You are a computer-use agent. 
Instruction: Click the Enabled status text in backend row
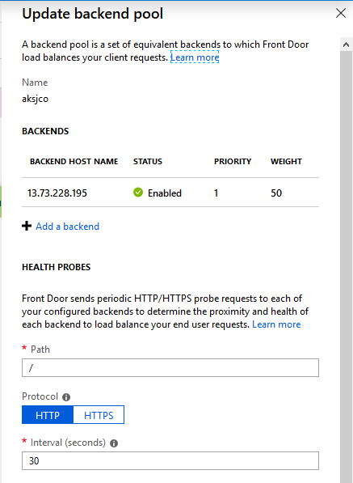tap(165, 193)
